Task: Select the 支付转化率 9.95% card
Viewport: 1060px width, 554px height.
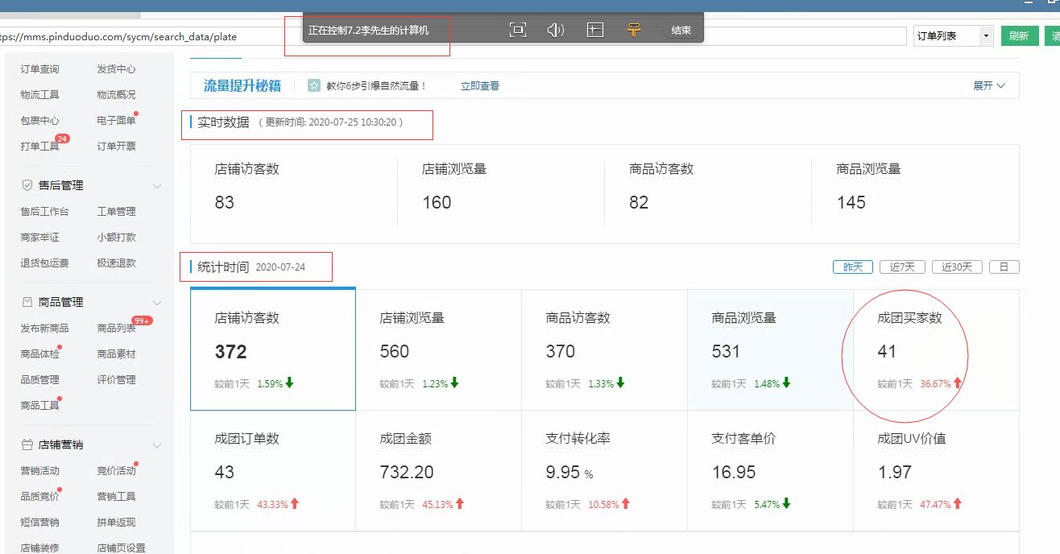Action: pyautogui.click(x=605, y=471)
